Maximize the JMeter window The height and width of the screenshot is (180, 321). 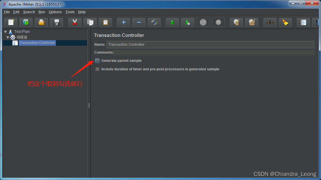(x=301, y=3)
